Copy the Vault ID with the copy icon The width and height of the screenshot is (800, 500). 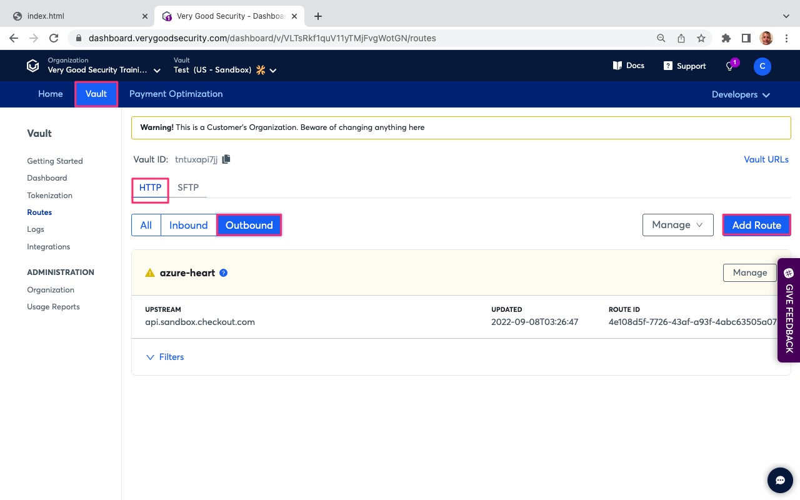click(226, 159)
